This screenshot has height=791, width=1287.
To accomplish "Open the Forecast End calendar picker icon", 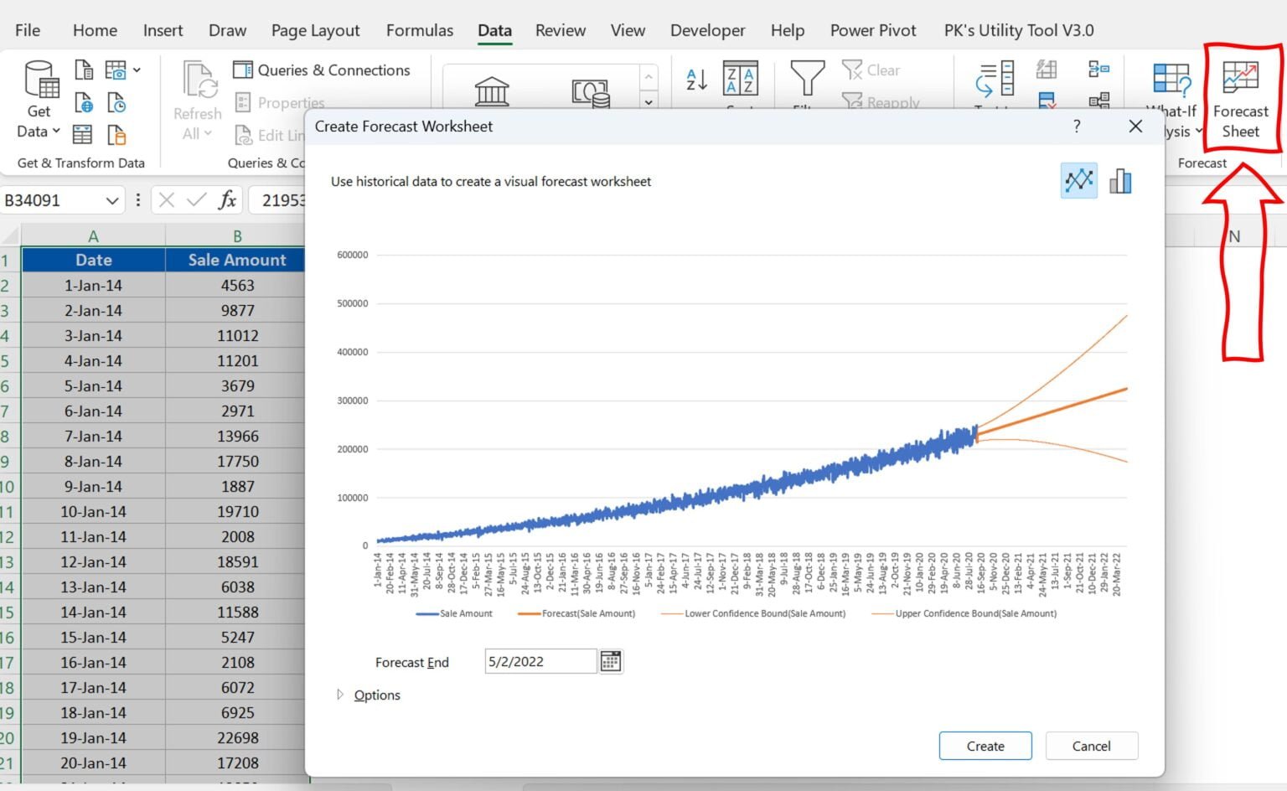I will (611, 661).
